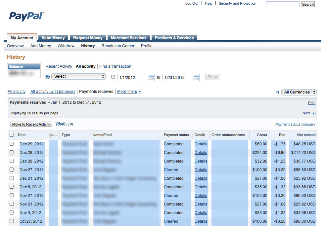Click the Next page link text
Screen dimensions: 325x226
point(306,113)
